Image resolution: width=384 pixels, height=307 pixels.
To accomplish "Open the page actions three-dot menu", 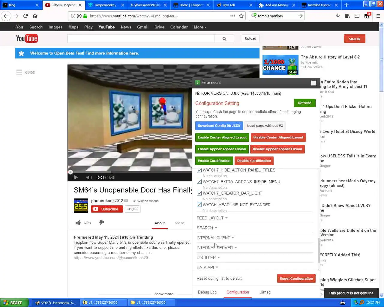I will point(233,16).
